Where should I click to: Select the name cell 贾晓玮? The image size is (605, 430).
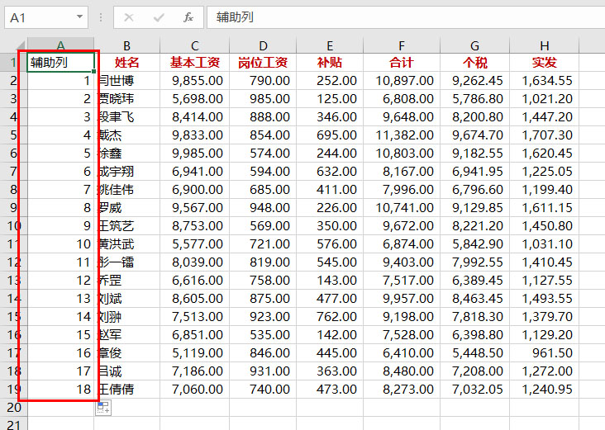tap(127, 99)
